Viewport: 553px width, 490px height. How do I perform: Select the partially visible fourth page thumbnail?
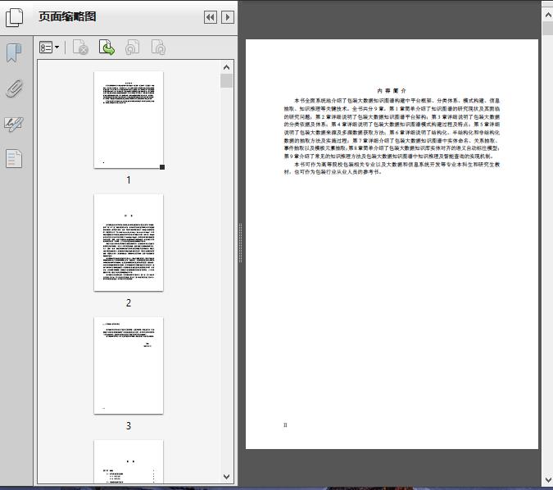click(x=129, y=462)
